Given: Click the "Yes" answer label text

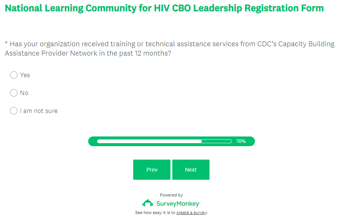Looking at the screenshot, I should 25,75.
